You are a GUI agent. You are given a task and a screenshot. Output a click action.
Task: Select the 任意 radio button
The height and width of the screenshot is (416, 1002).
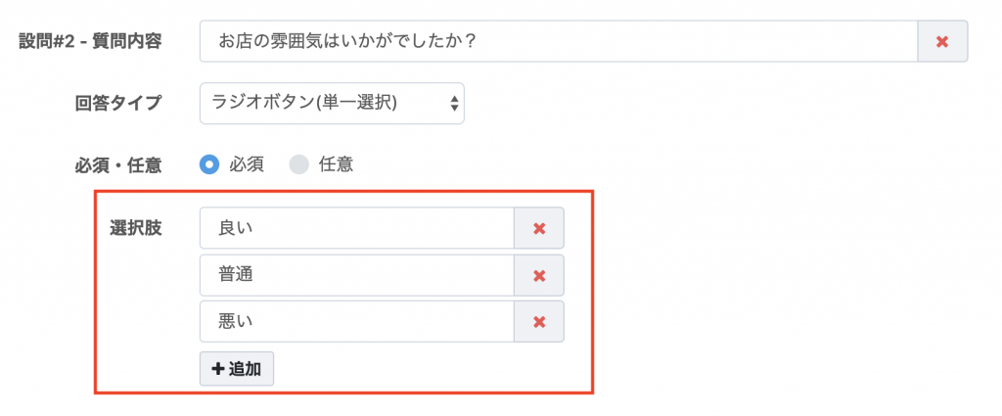coord(298,164)
